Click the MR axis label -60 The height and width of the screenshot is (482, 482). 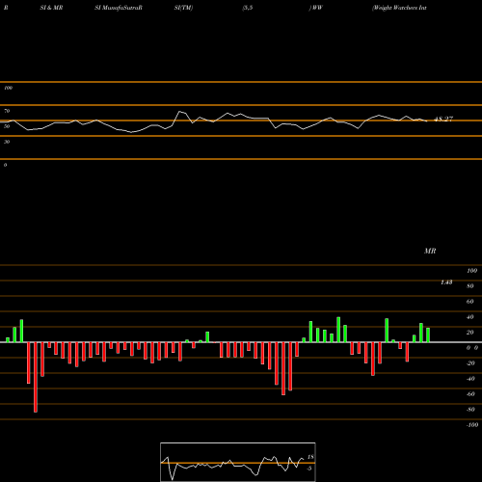tap(470, 394)
